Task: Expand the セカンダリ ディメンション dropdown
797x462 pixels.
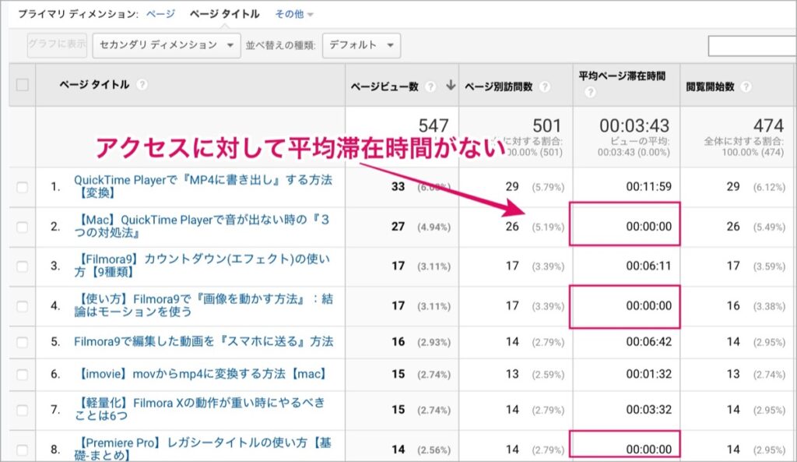Action: pyautogui.click(x=167, y=45)
